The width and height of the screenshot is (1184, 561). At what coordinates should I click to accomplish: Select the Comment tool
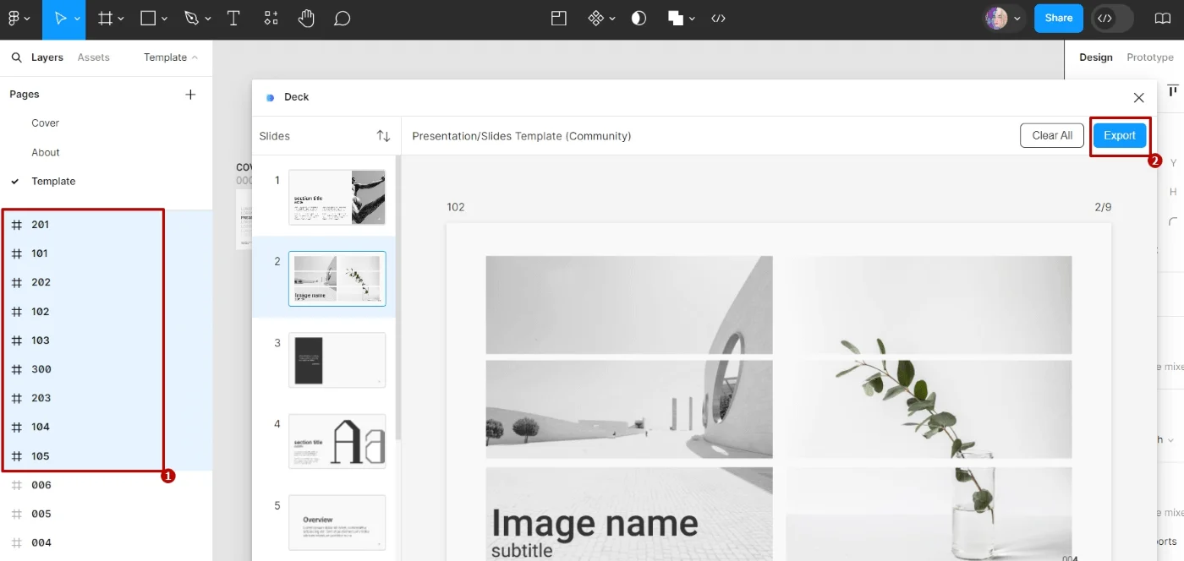(342, 19)
